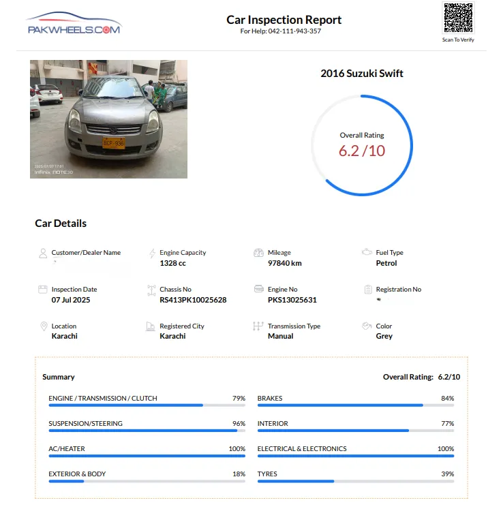Click 'Karachi' under Registered City

click(x=172, y=336)
